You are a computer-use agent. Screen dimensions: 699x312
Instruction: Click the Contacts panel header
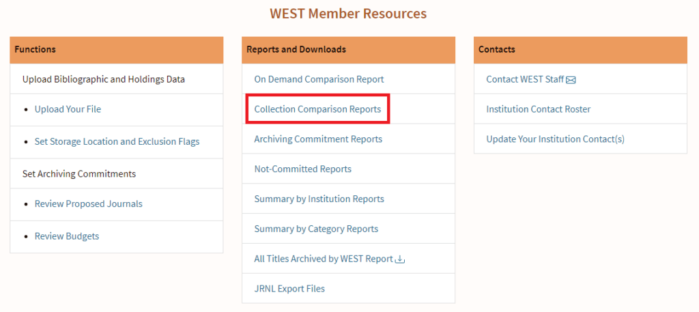[580, 50]
